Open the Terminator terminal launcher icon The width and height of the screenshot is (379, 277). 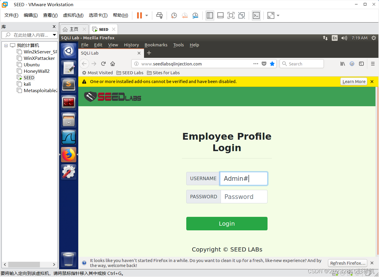[69, 103]
